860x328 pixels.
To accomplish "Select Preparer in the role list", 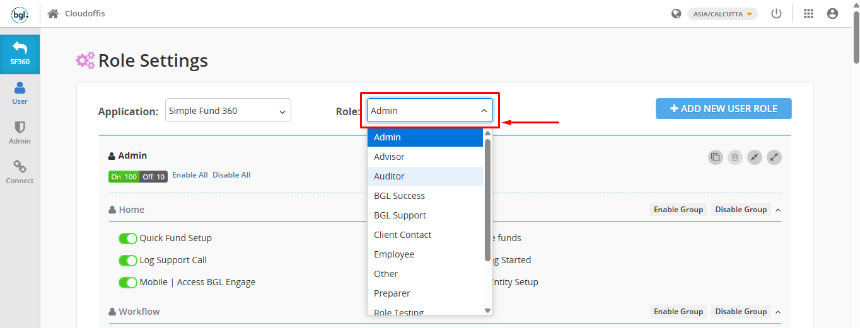I will [x=425, y=293].
